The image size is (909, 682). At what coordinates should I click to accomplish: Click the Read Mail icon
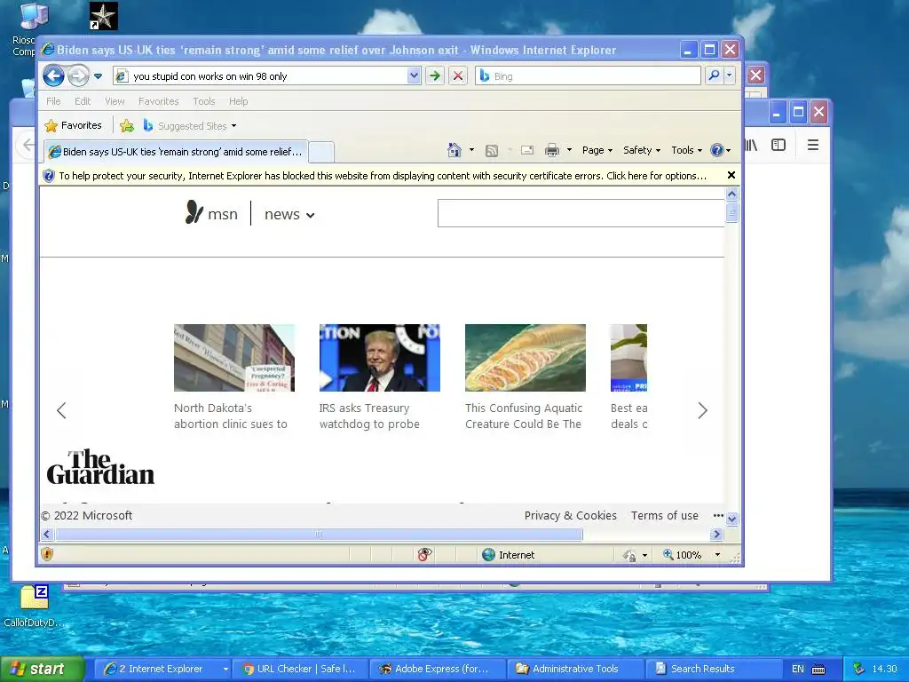[x=527, y=150]
